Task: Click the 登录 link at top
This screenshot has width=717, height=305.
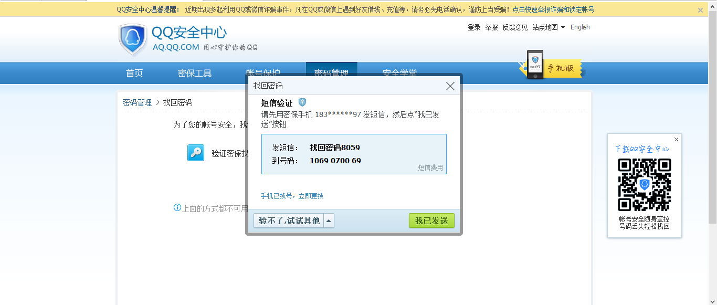Action: coord(474,27)
